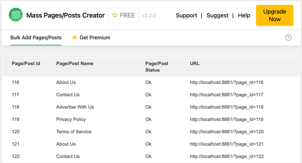This screenshot has width=302, height=163.
Task: Click the v2.2.0 version label
Action: coord(149,16)
